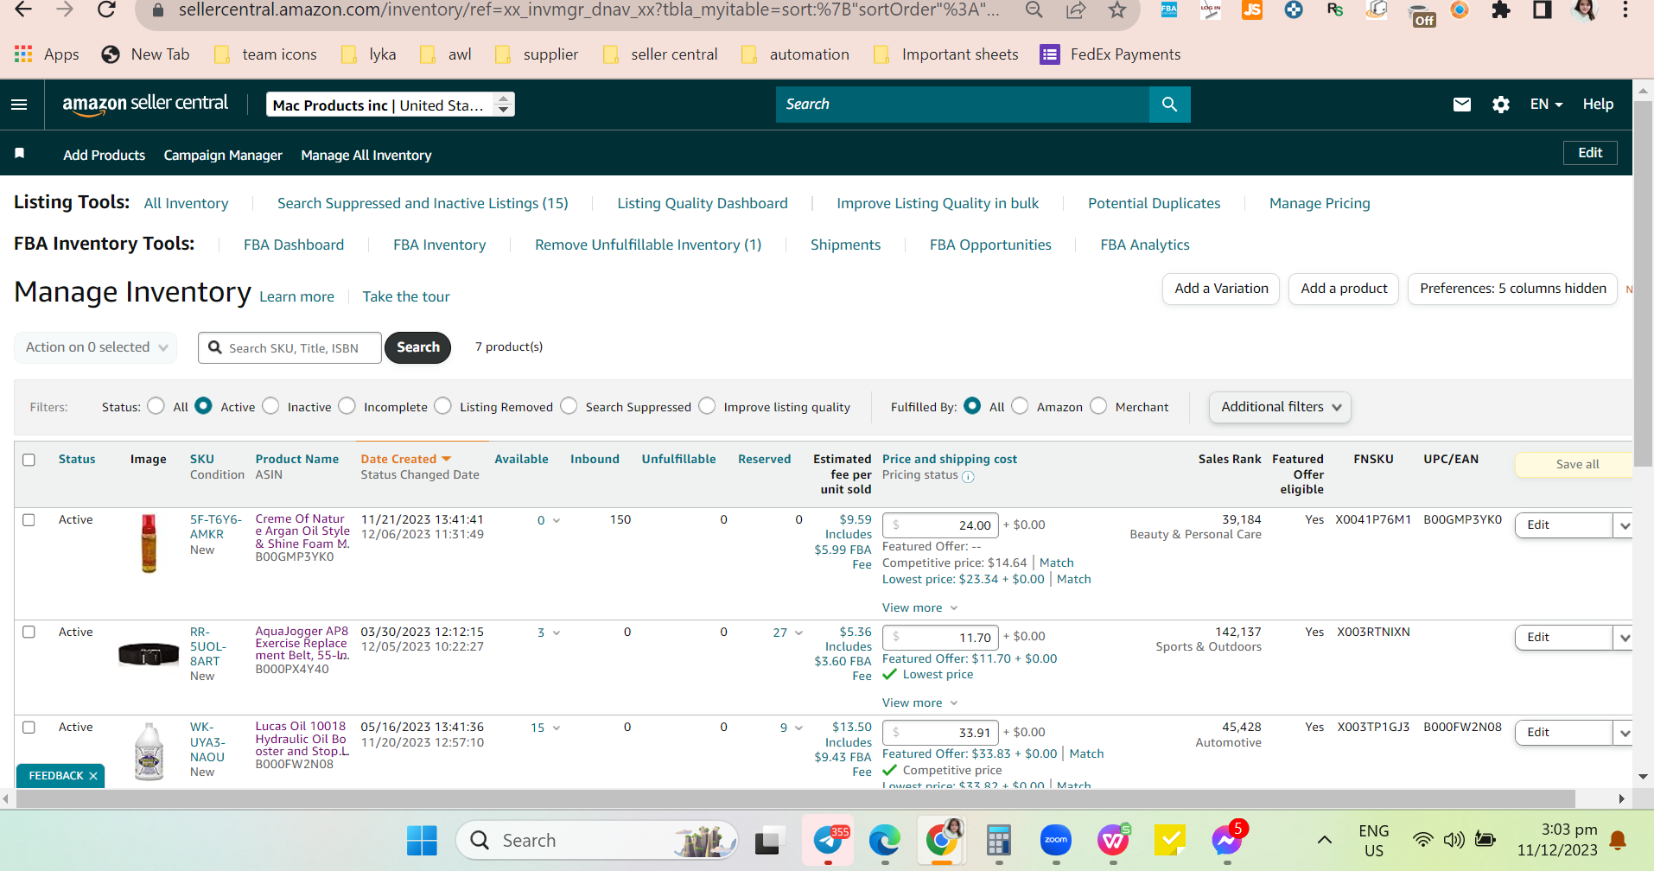
Task: Click the AquaJogger belt product thumbnail
Action: pos(149,654)
